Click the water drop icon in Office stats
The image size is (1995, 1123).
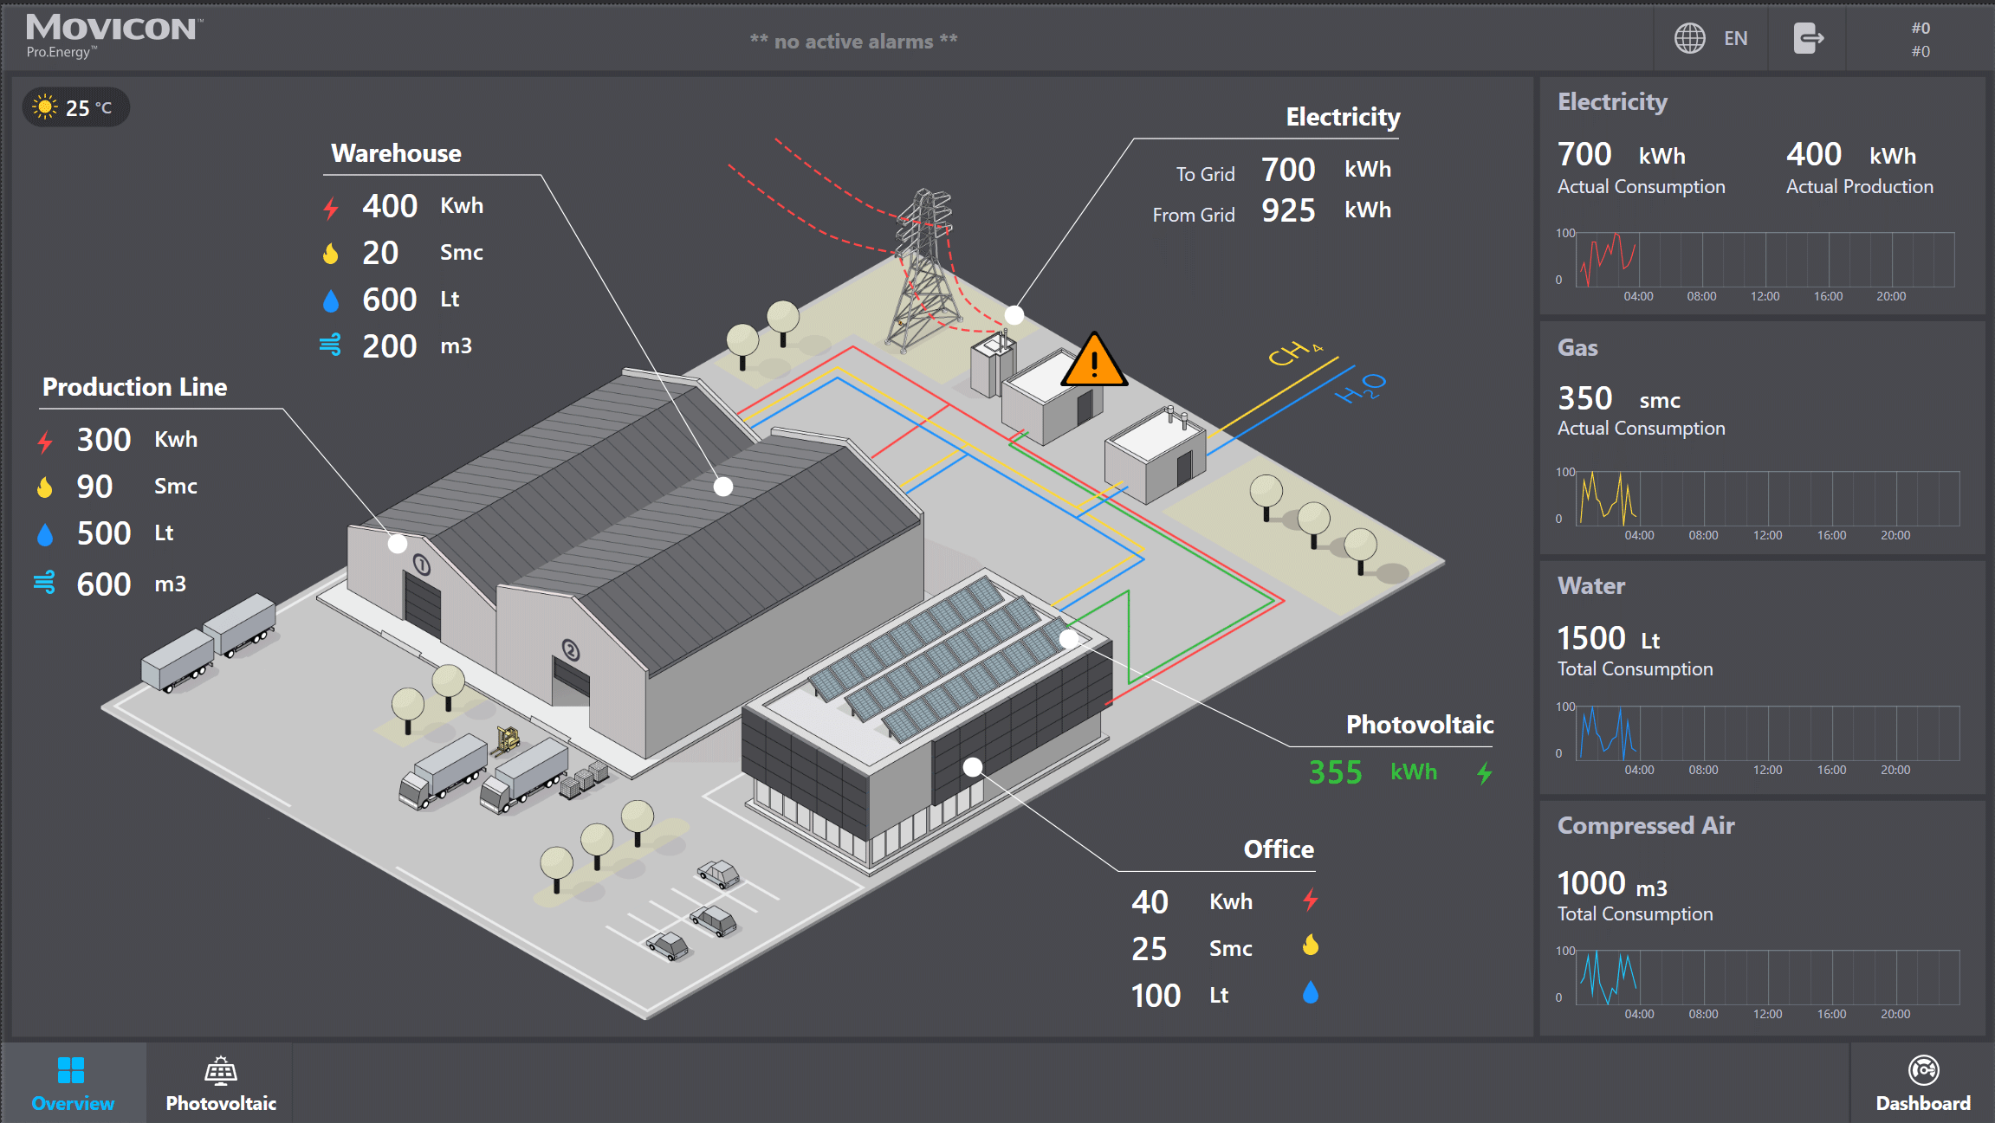click(1310, 993)
